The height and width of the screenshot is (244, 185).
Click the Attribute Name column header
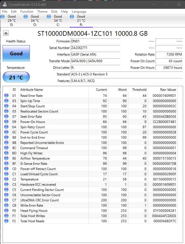[53, 90]
